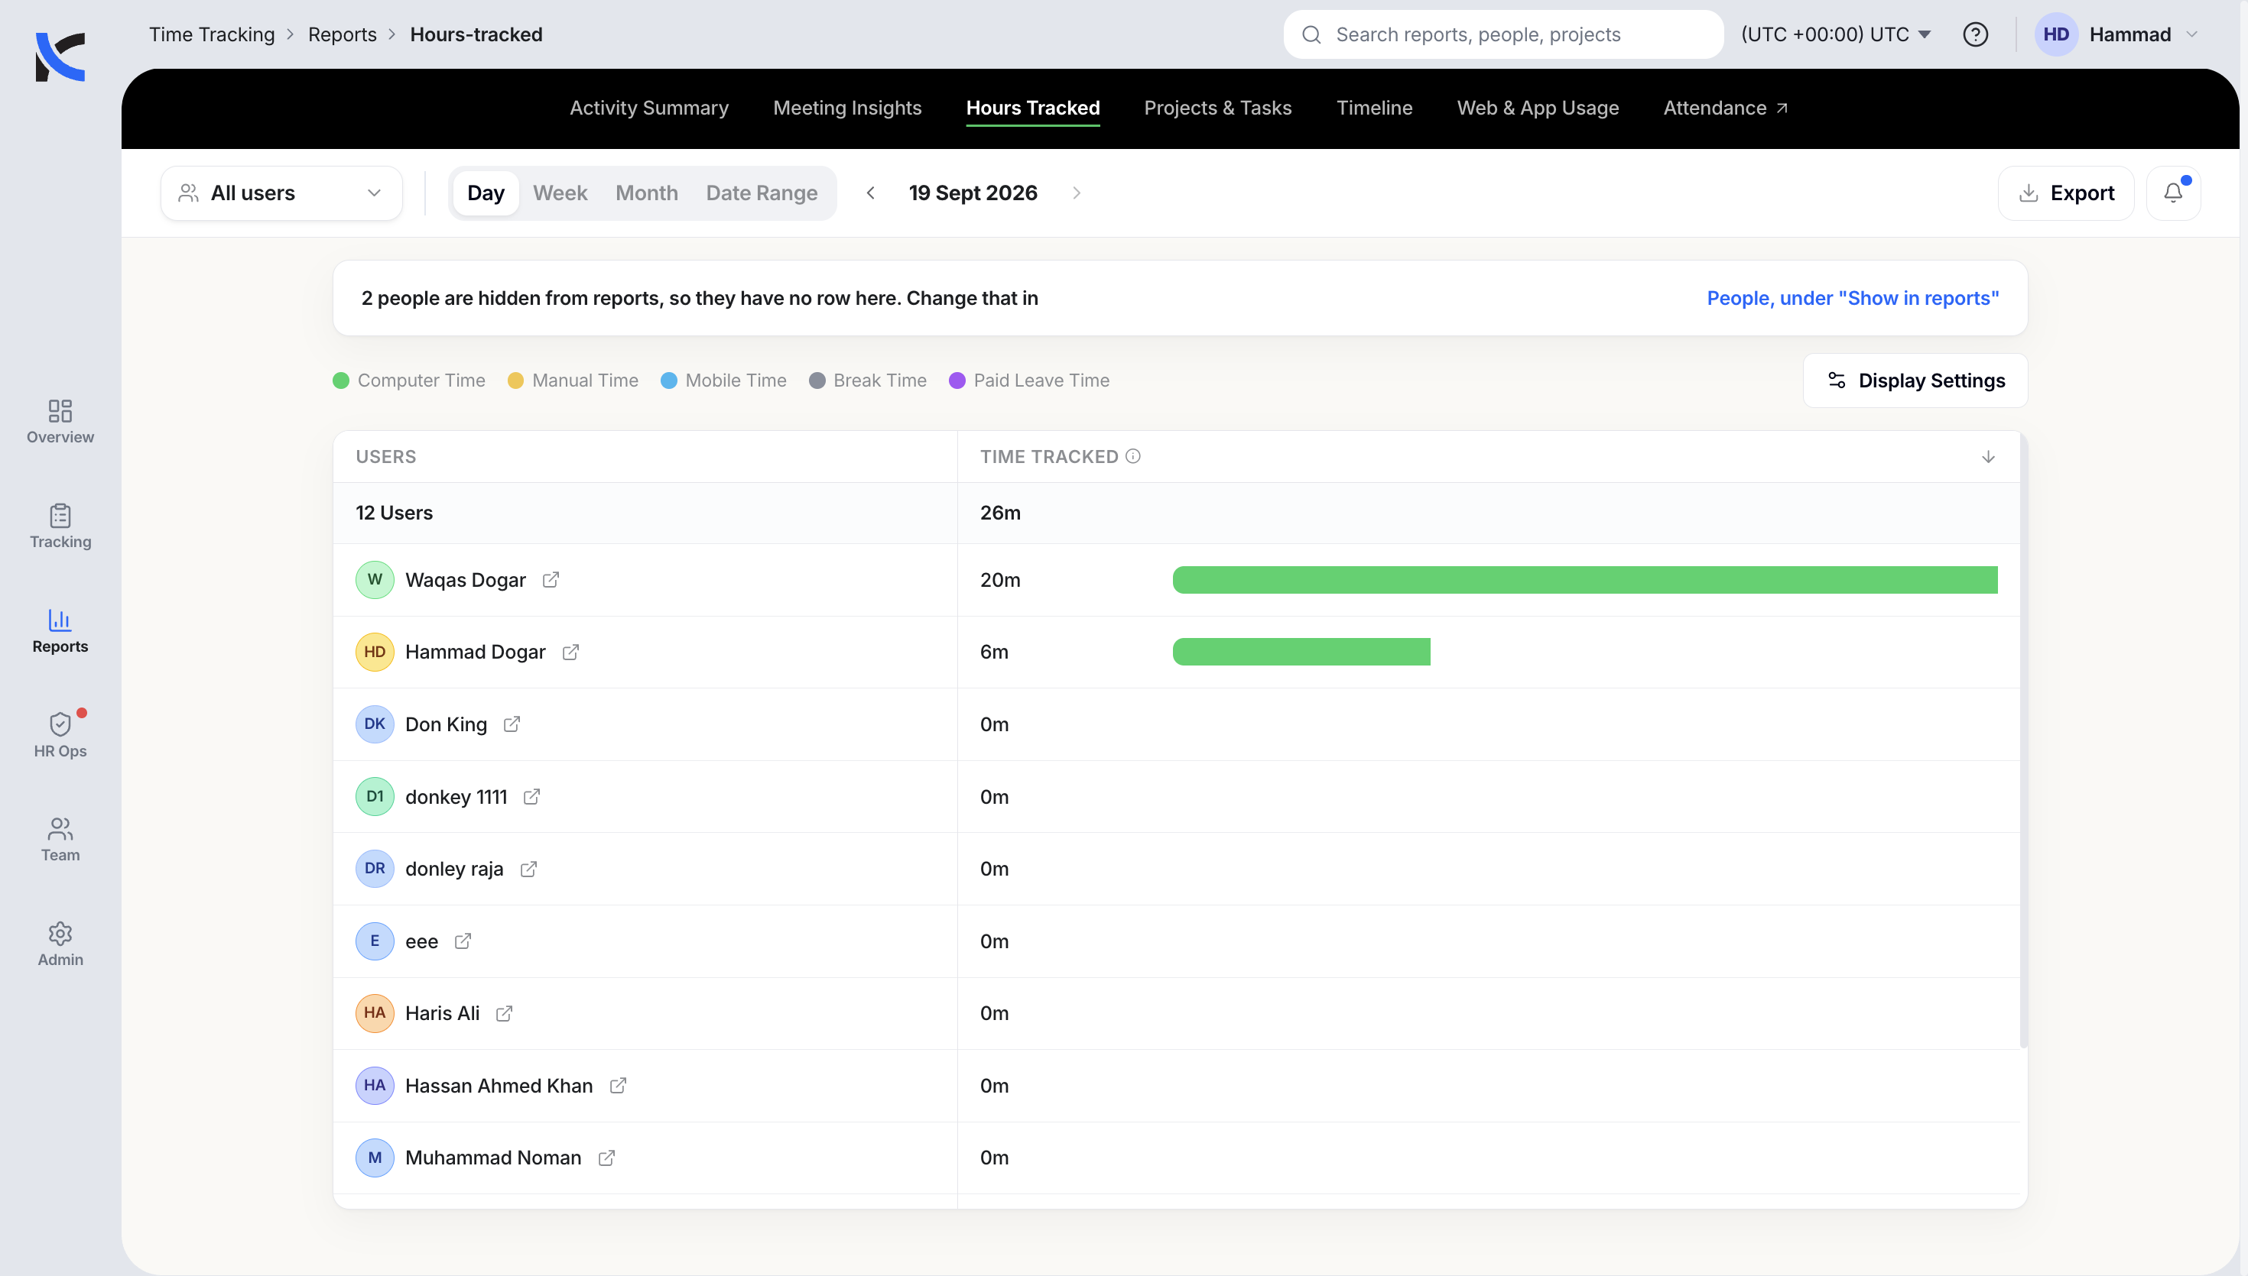Toggle the Break Time legend item
This screenshot has height=1276, width=2248.
tap(867, 381)
